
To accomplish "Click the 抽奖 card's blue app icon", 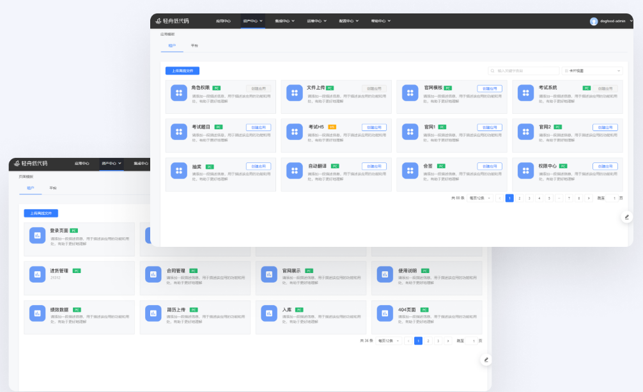I will 179,171.
